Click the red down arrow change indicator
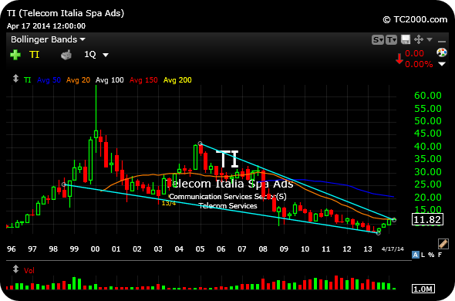The image size is (455, 301). [x=399, y=59]
